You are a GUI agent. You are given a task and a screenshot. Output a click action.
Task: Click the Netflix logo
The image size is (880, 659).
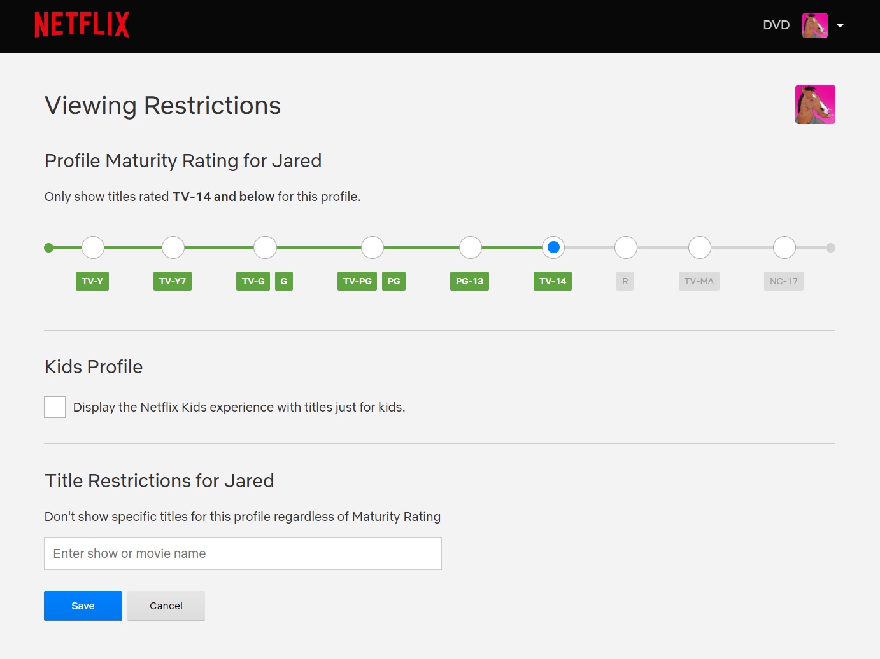[82, 24]
